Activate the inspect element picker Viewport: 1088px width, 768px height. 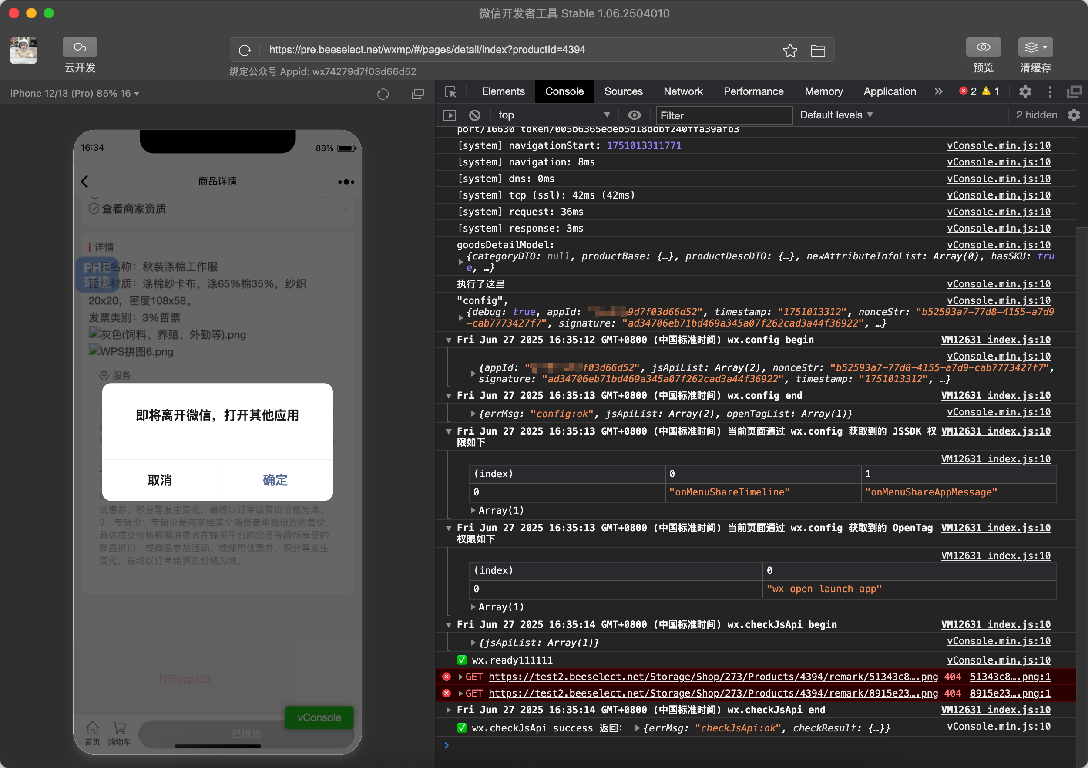(450, 92)
